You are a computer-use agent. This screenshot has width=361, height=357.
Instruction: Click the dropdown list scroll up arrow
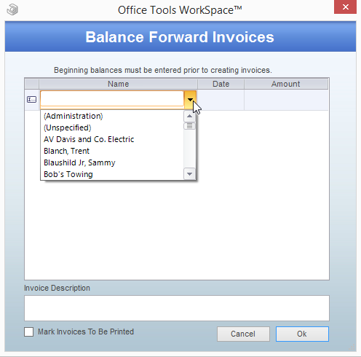(189, 116)
